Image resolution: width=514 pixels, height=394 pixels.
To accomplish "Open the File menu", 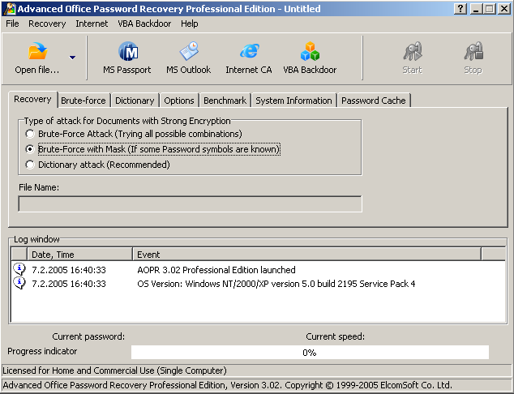I will (x=12, y=24).
